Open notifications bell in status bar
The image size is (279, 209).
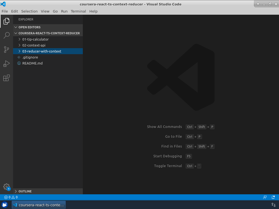[273, 197]
